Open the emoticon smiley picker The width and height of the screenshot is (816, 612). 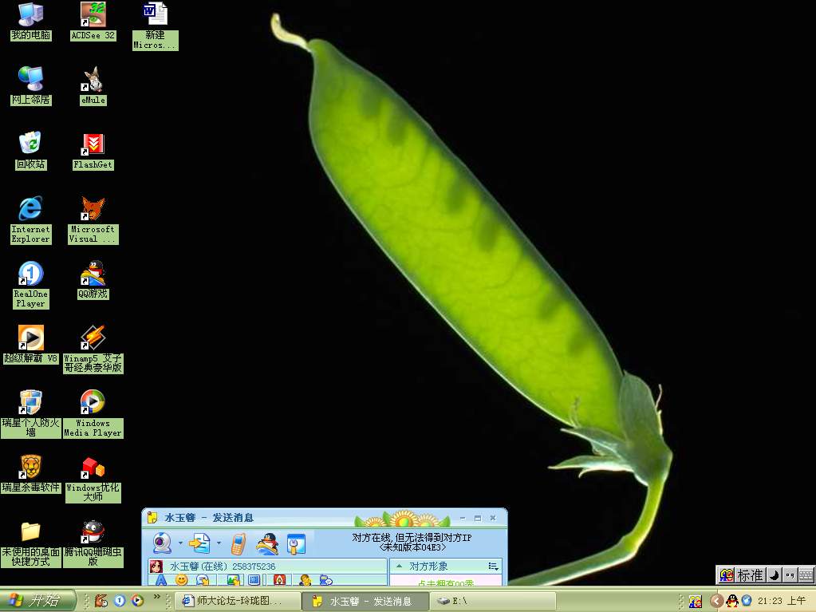coord(182,580)
